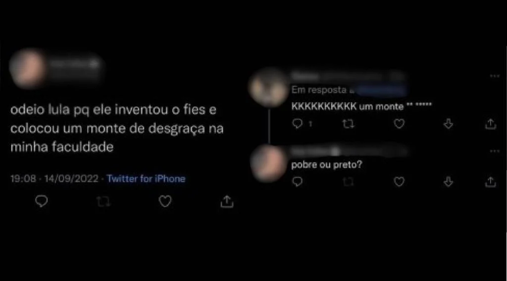
Task: Open the main tweet author's profile picture
Action: click(x=28, y=68)
